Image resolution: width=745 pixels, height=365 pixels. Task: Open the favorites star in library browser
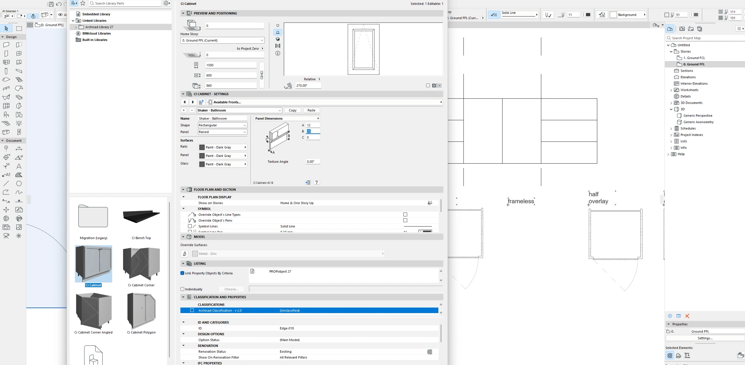coord(83,3)
